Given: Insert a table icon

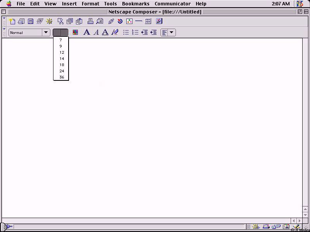Looking at the screenshot, I should 148,21.
